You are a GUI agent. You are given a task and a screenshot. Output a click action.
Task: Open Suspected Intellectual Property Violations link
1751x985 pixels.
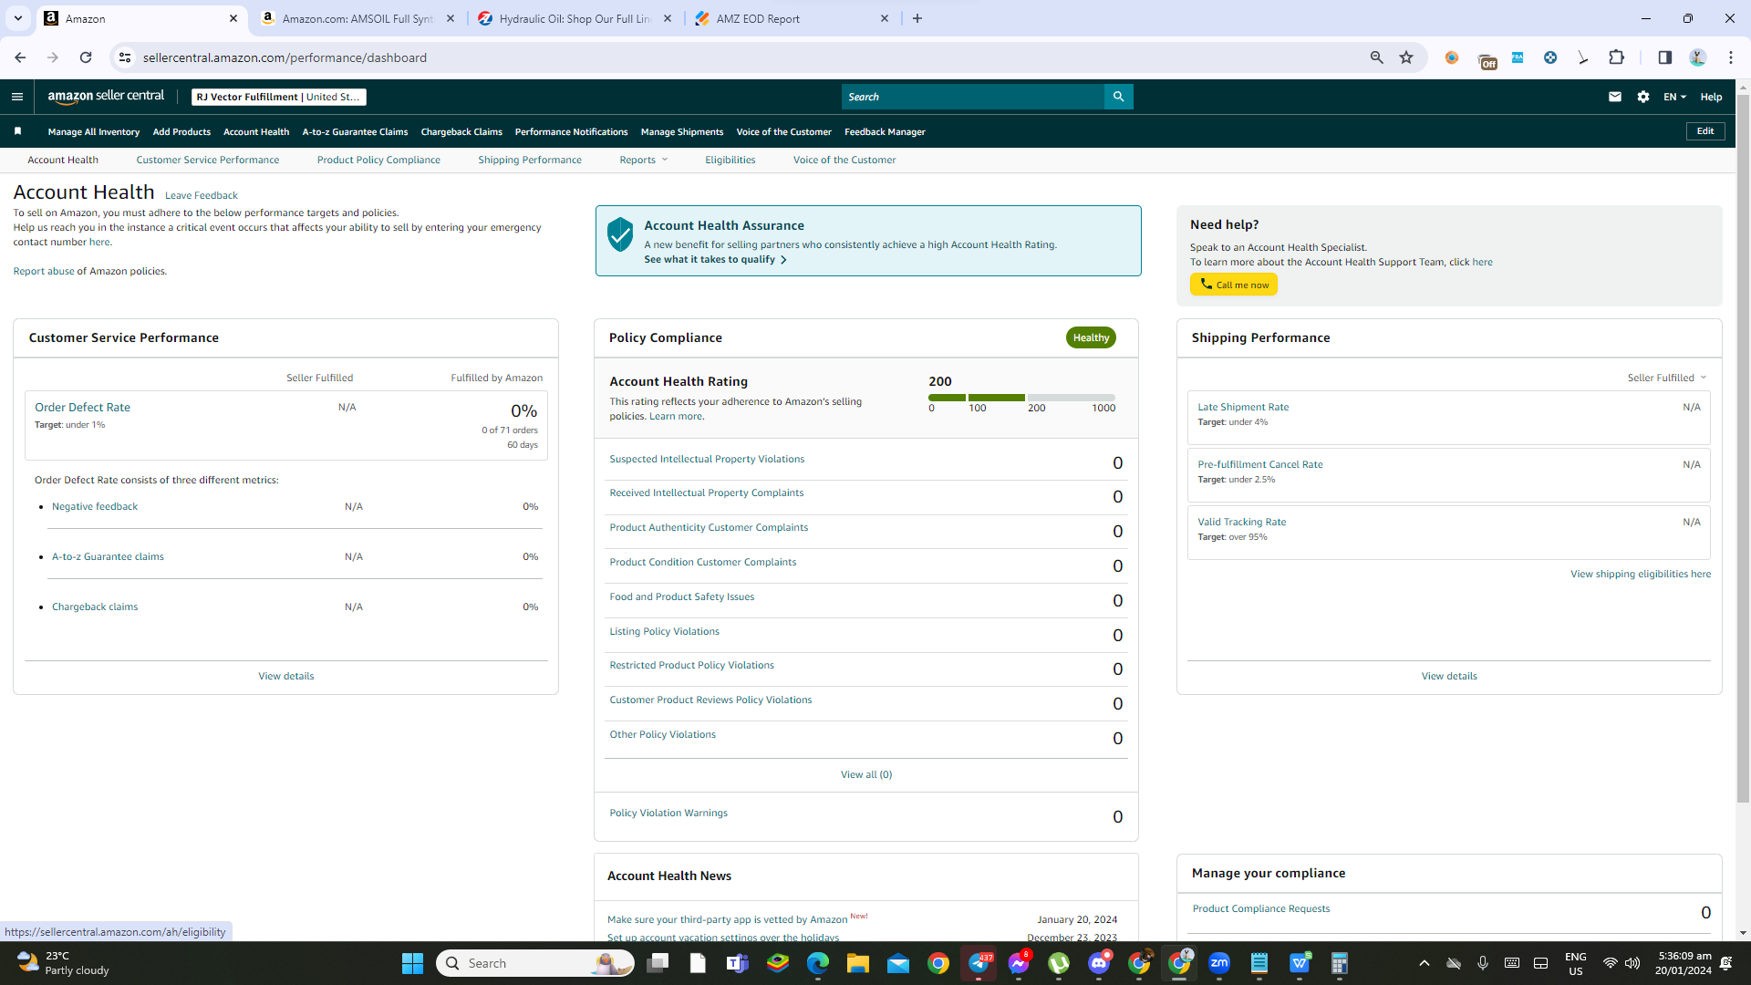707,459
